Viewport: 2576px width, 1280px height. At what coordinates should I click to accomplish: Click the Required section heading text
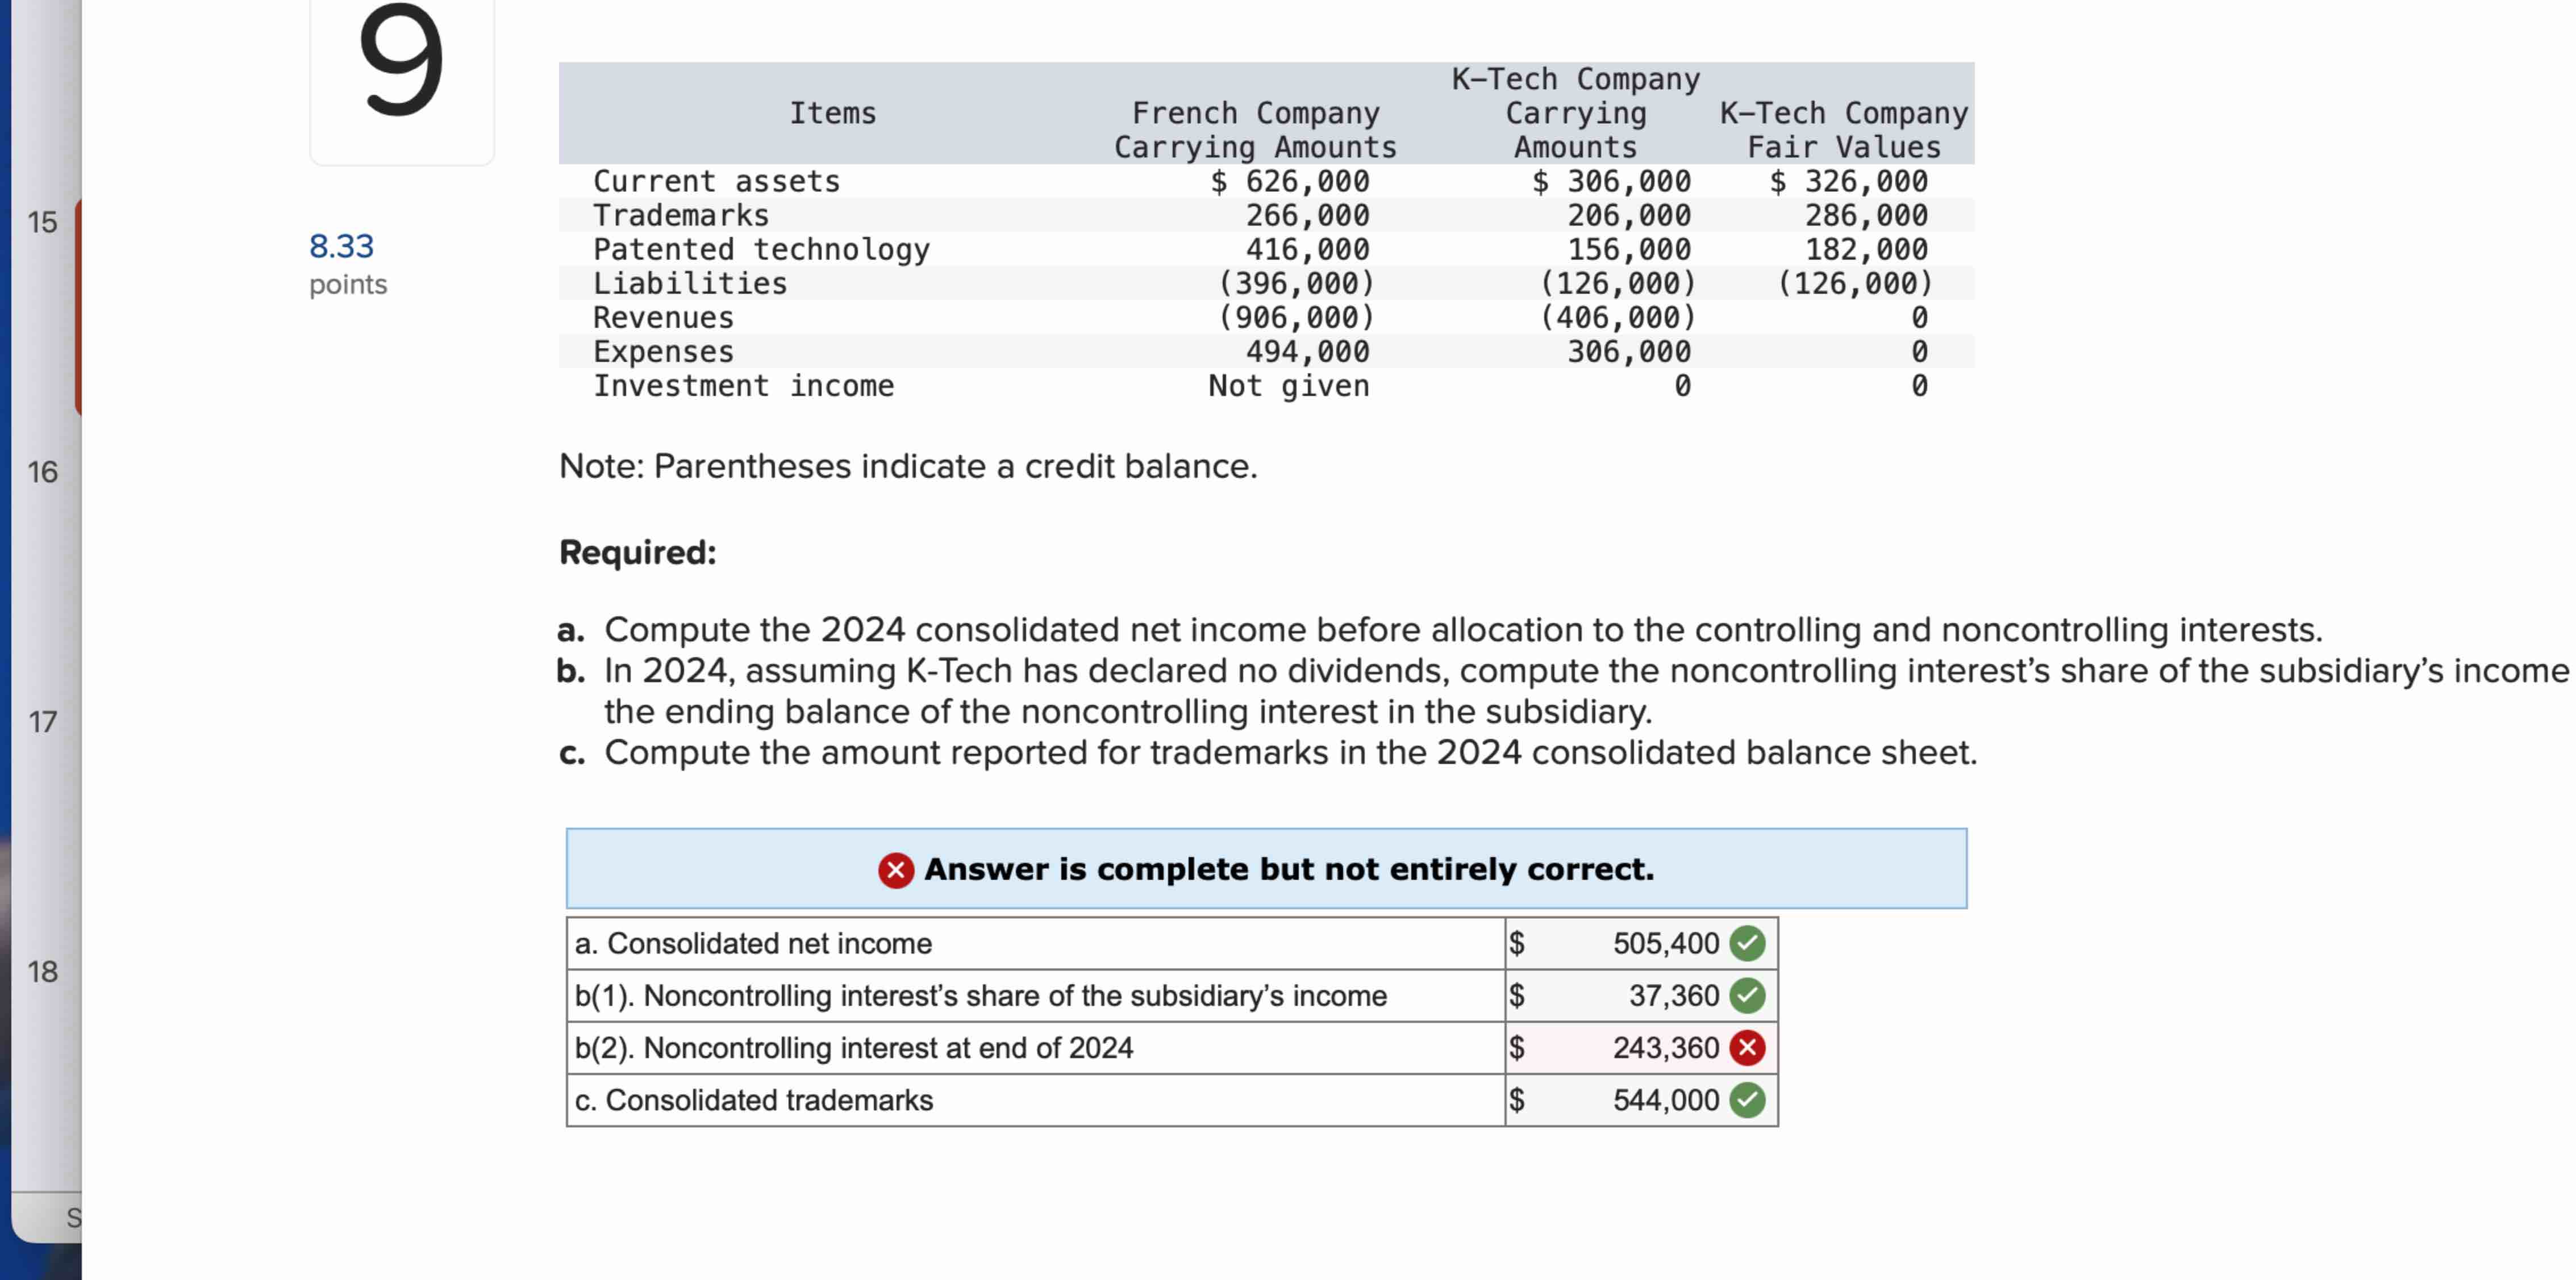point(637,551)
